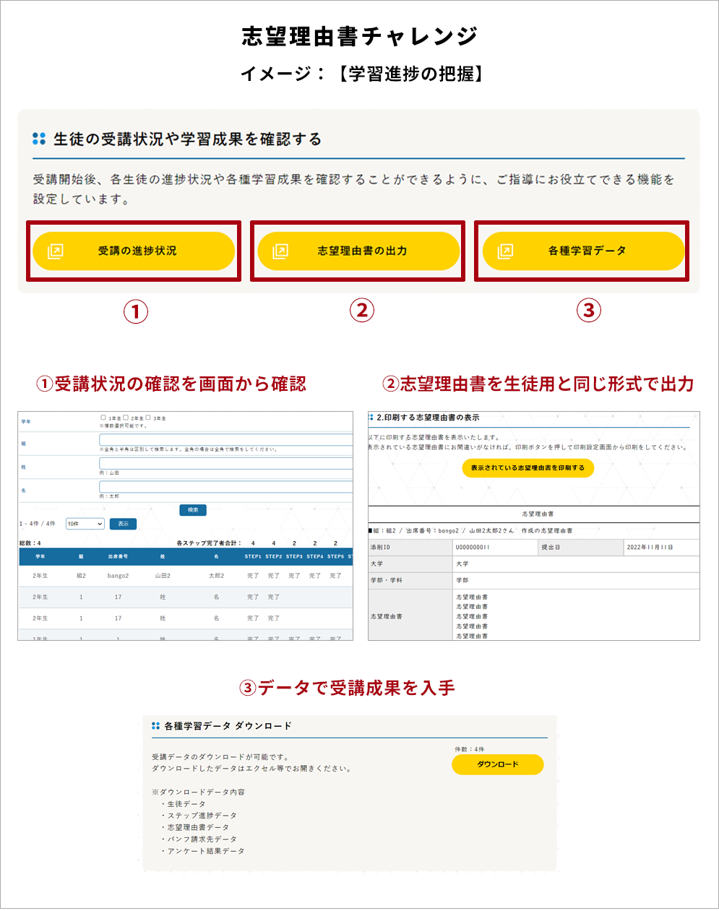The image size is (719, 911).
Task: Focus the 姓 last name input field
Action: 225,464
